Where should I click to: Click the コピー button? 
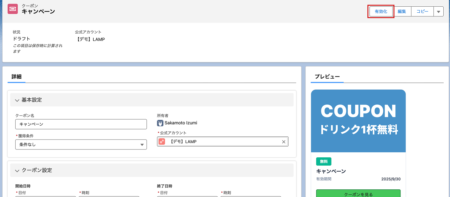[x=422, y=11]
